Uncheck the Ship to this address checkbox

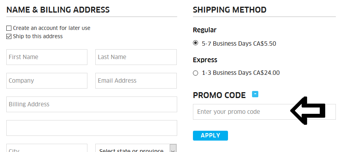click(9, 37)
